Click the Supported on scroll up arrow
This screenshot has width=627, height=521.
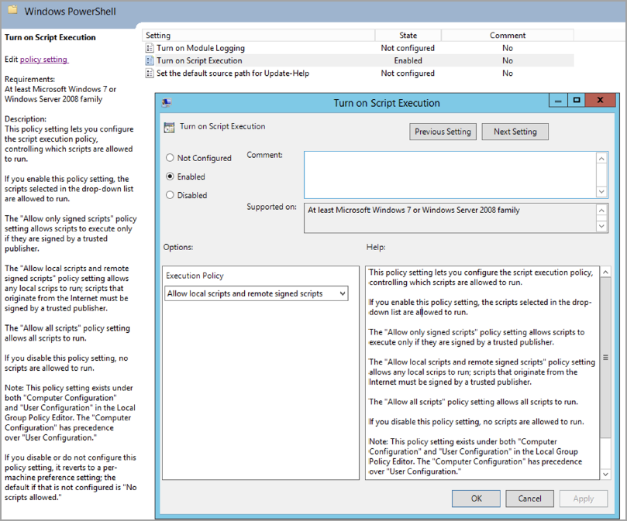tap(601, 210)
